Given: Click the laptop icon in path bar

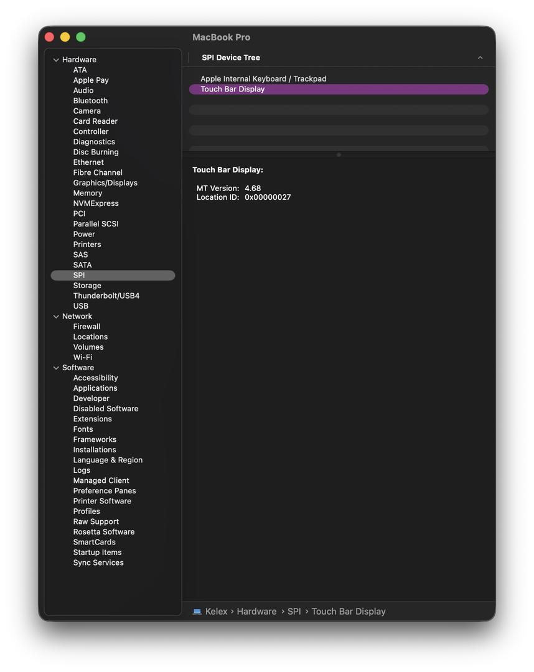Looking at the screenshot, I should [x=197, y=612].
